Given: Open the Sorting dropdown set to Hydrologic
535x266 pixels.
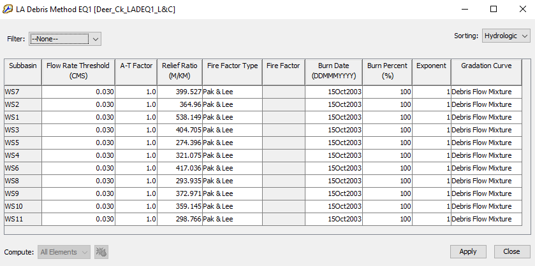Looking at the screenshot, I should point(506,36).
